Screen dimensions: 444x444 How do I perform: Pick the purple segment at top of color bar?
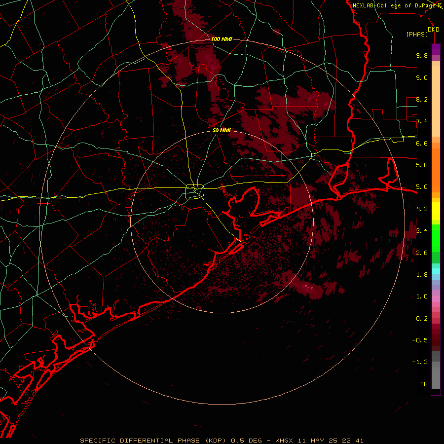click(436, 49)
